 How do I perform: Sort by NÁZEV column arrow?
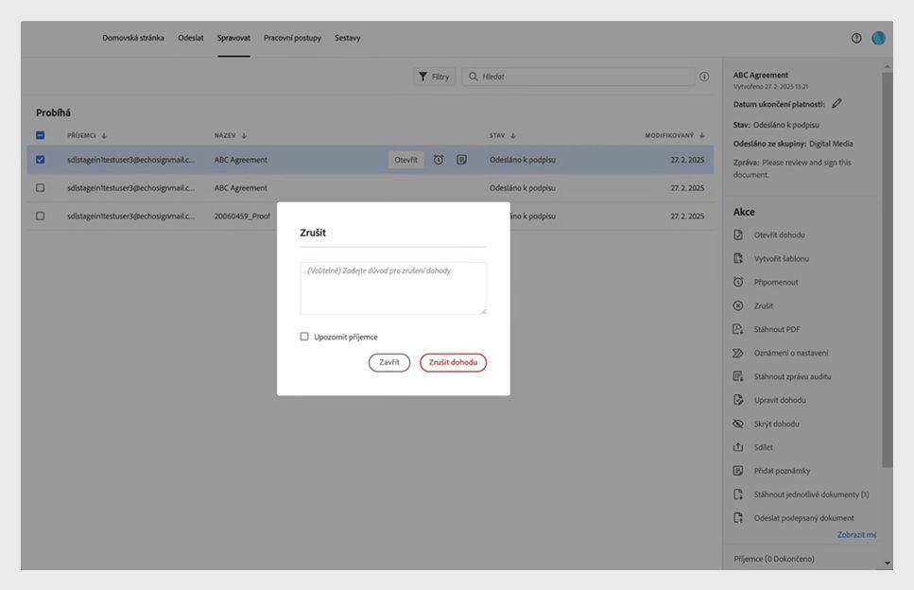tap(244, 136)
